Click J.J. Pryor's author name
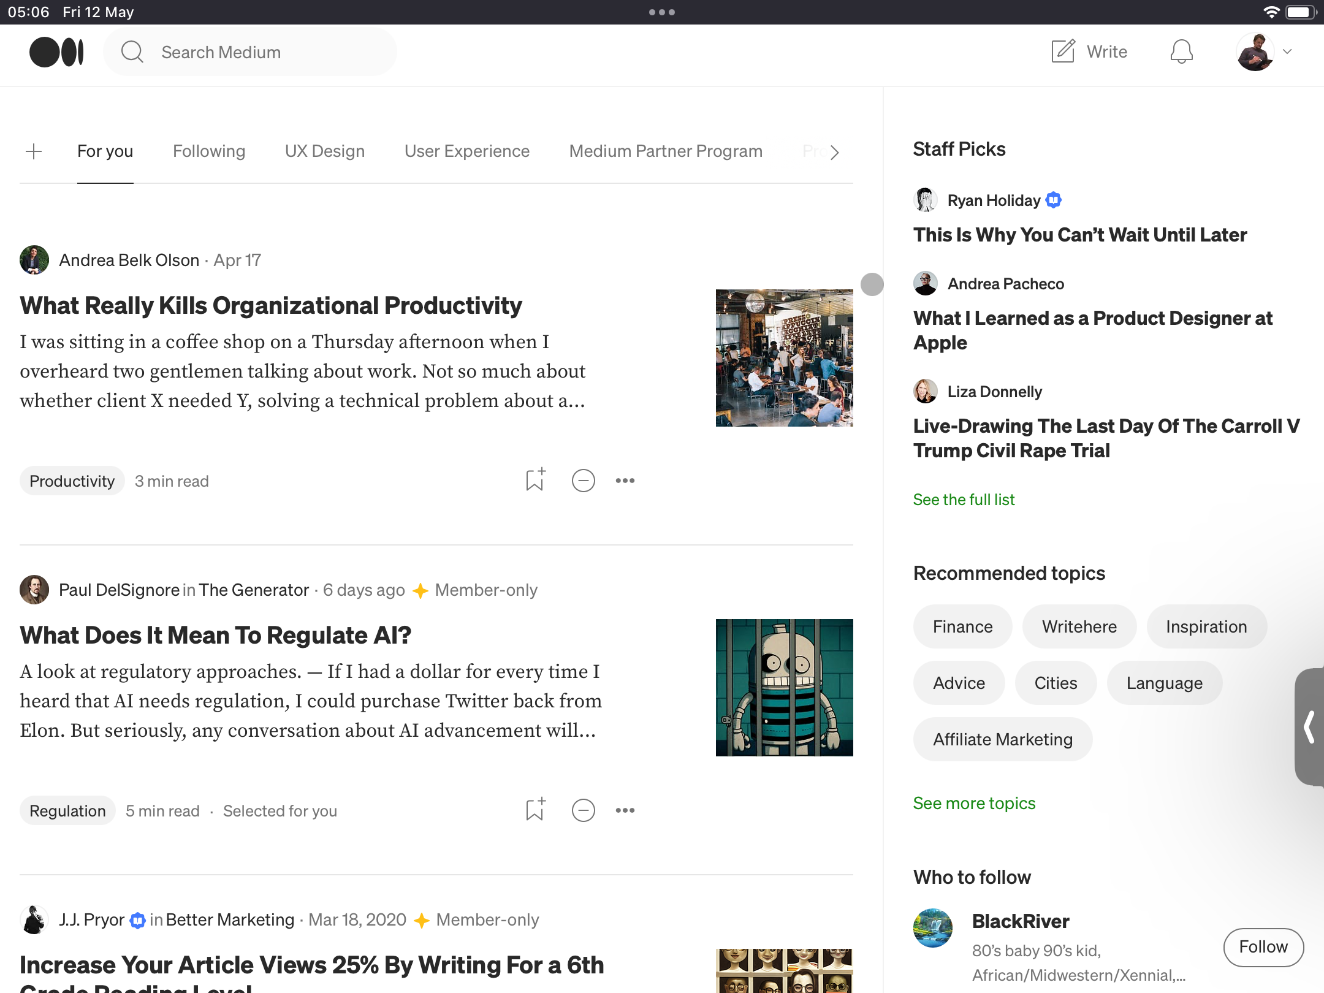The height and width of the screenshot is (993, 1324). pos(92,919)
